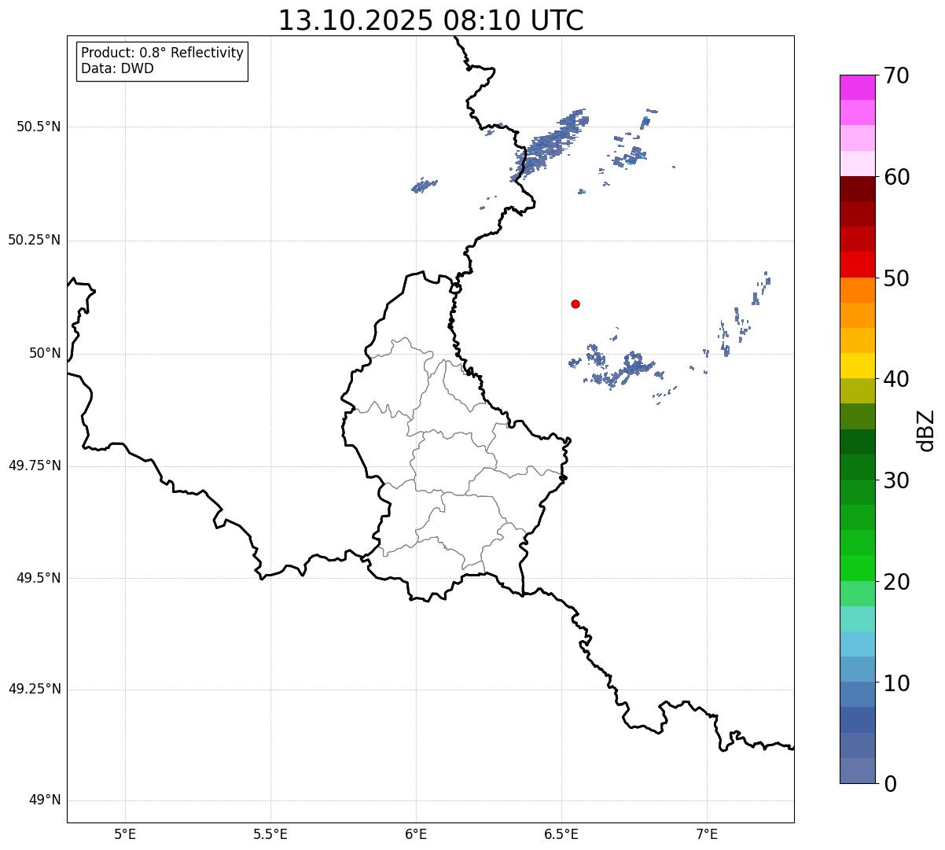Click the 49.5°N latitude label
This screenshot has height=850, width=945.
pyautogui.click(x=39, y=578)
